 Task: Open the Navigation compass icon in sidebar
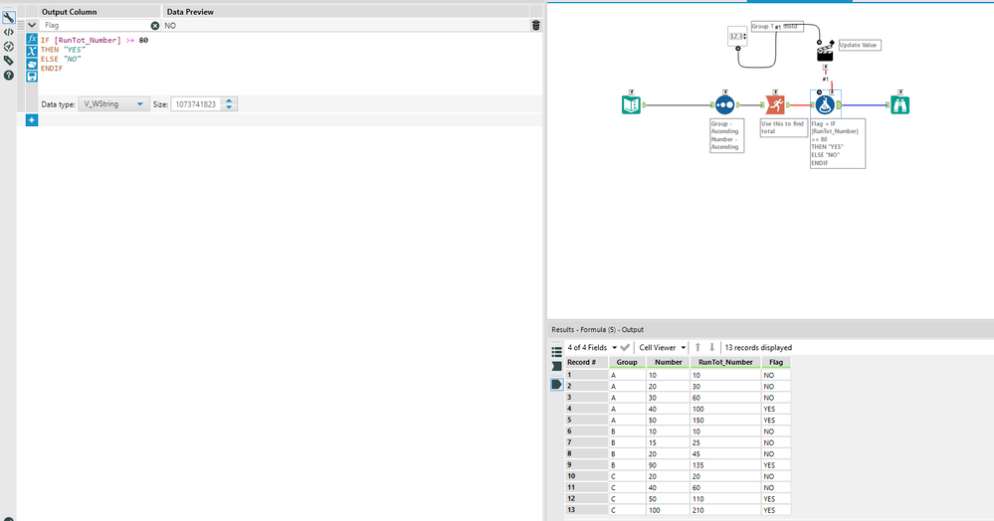pos(8,47)
